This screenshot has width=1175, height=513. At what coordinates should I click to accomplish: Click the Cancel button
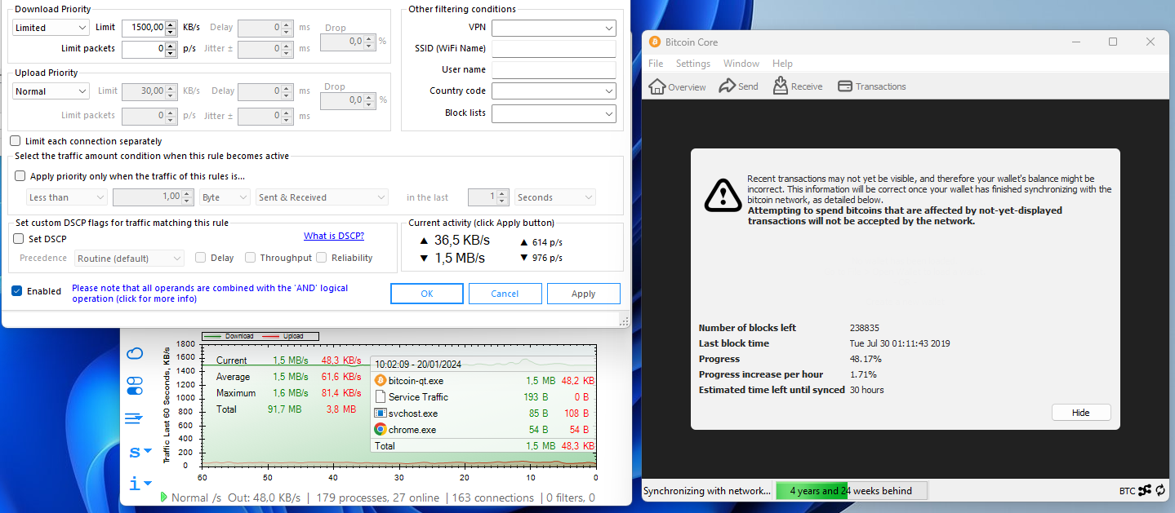pos(505,294)
